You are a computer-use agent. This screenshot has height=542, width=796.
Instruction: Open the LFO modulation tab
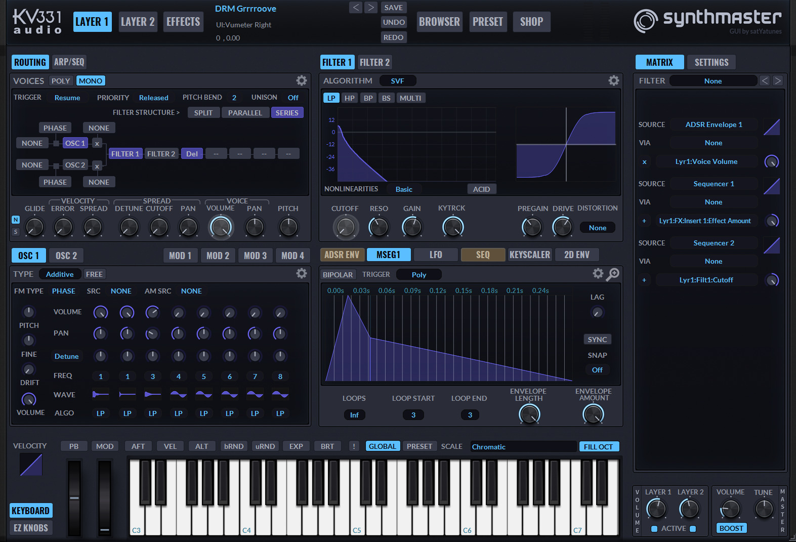click(x=436, y=255)
